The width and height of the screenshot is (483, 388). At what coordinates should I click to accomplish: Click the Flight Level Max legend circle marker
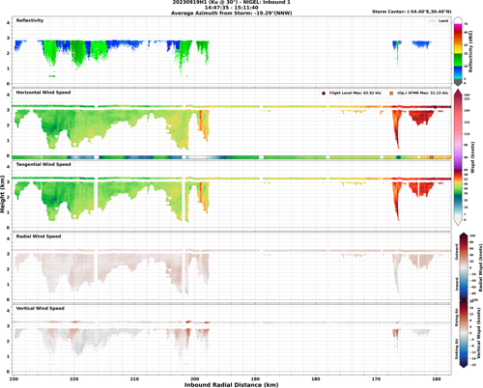[324, 93]
